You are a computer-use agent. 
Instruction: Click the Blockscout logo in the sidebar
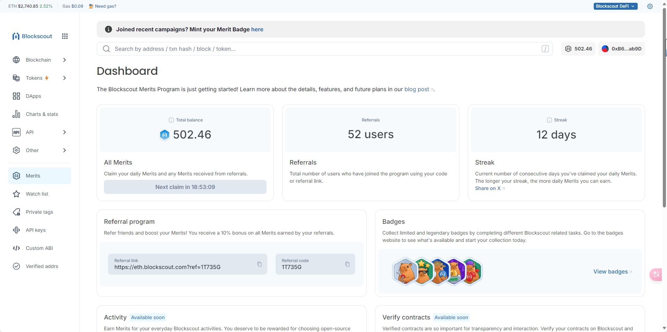click(x=32, y=36)
